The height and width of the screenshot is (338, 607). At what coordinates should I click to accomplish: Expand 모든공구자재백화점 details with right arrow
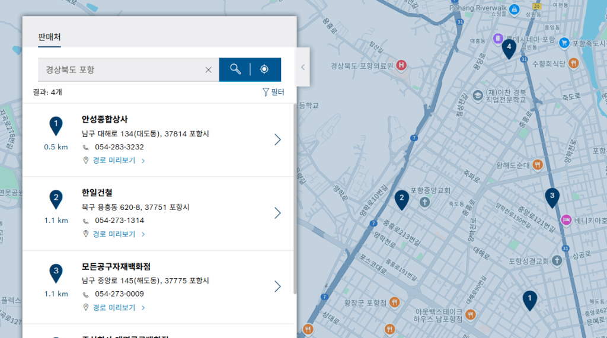pos(277,286)
